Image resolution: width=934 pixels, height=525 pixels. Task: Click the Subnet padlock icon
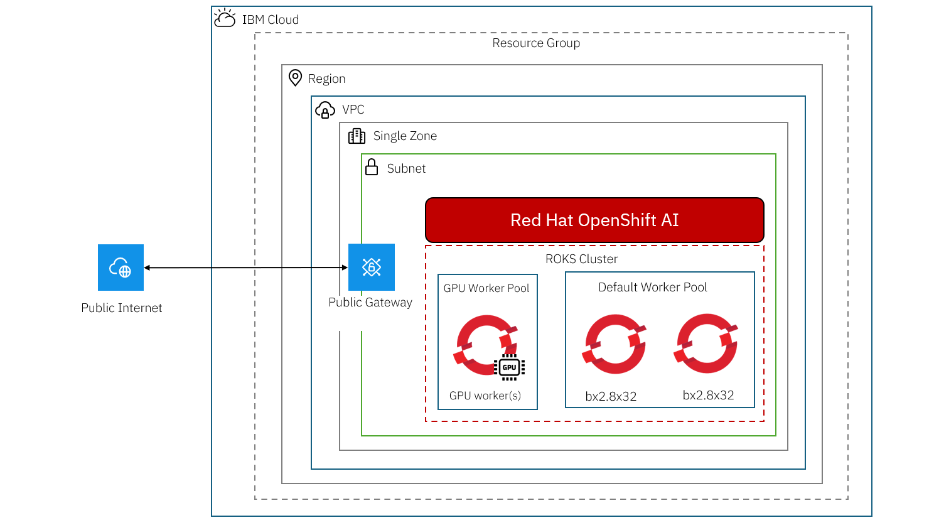tap(372, 167)
